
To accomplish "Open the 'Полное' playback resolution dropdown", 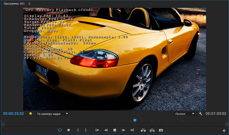I will (185, 114).
